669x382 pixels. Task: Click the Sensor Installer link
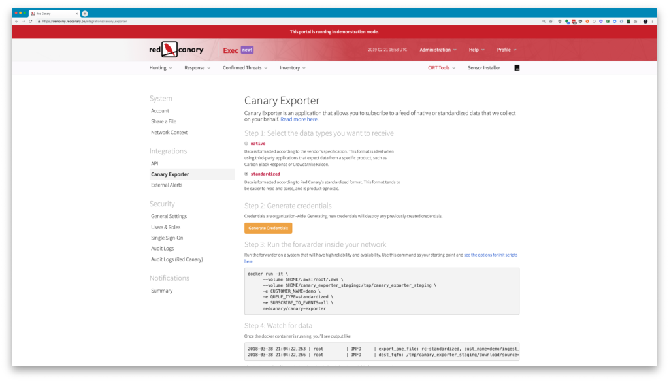click(483, 68)
